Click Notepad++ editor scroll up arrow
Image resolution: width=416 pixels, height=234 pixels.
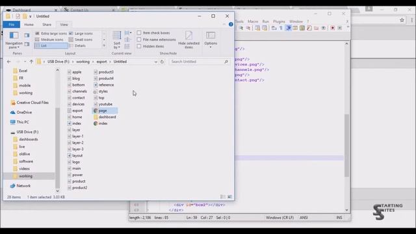tap(346, 44)
